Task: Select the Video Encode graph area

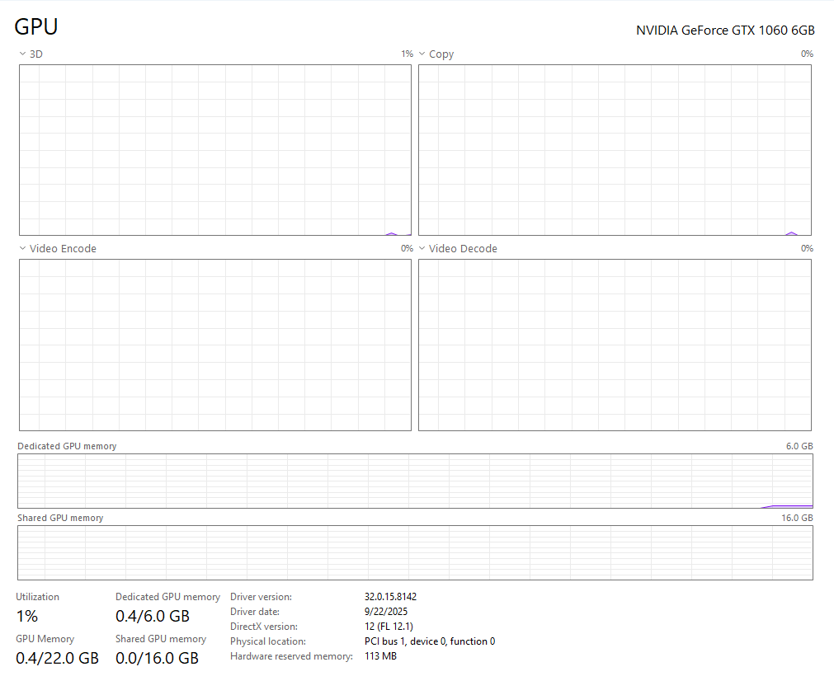Action: pyautogui.click(x=214, y=345)
